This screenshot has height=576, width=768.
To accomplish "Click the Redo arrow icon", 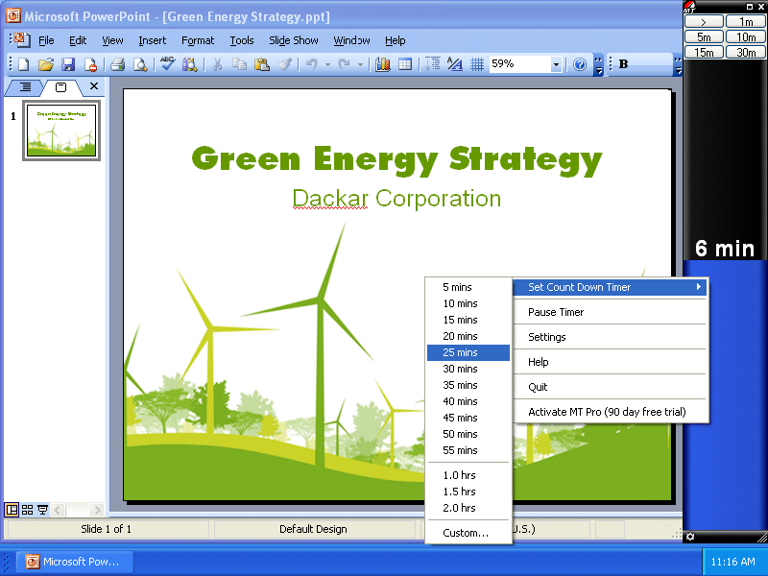I will click(x=345, y=64).
